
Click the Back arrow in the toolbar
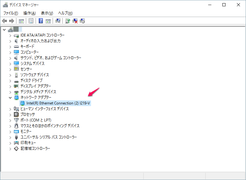[x=4, y=21]
